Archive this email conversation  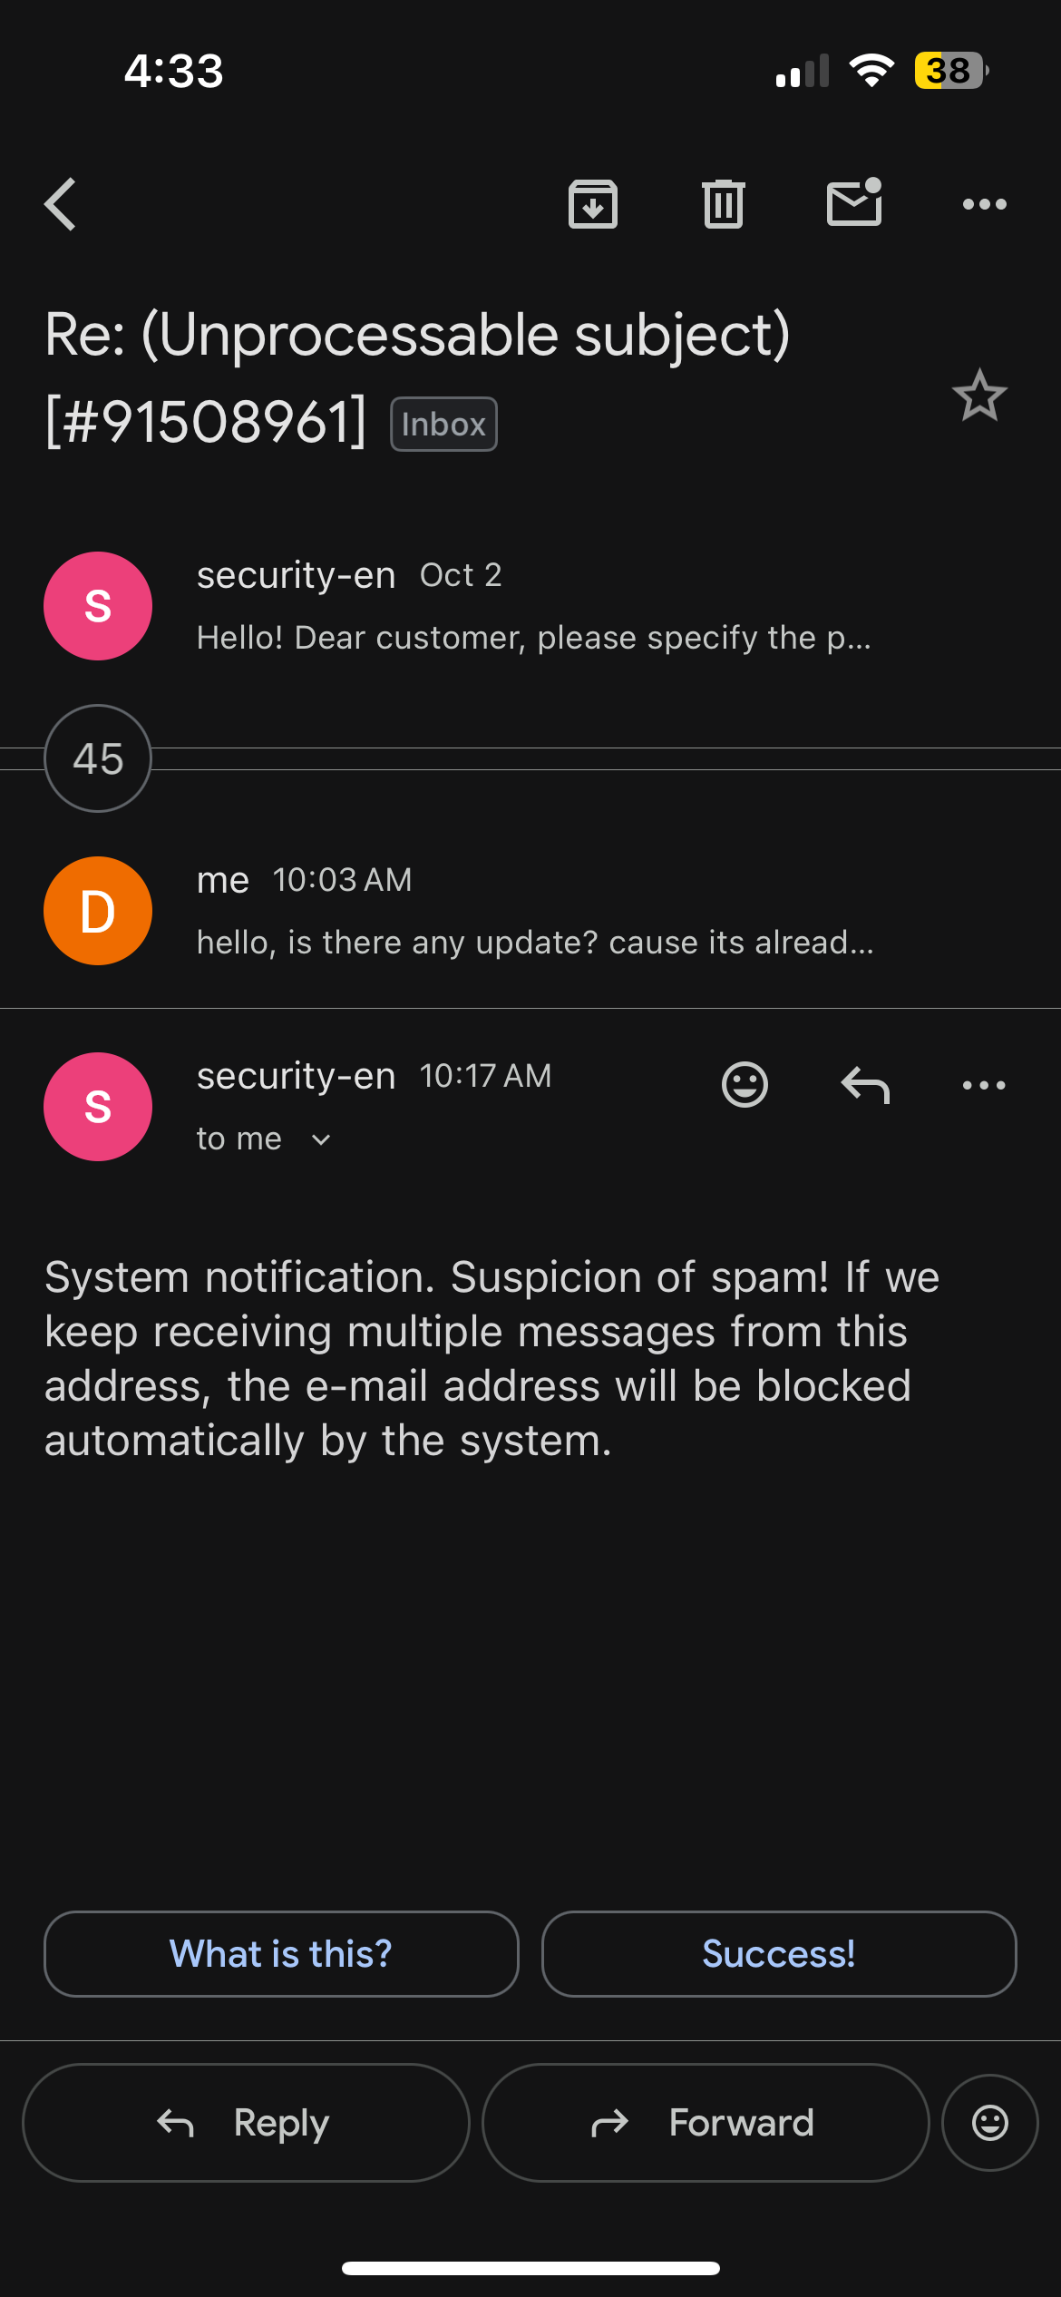[593, 204]
